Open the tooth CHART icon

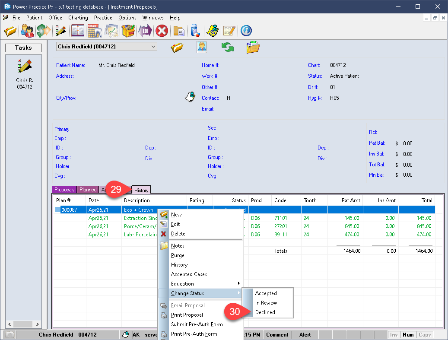pos(94,31)
